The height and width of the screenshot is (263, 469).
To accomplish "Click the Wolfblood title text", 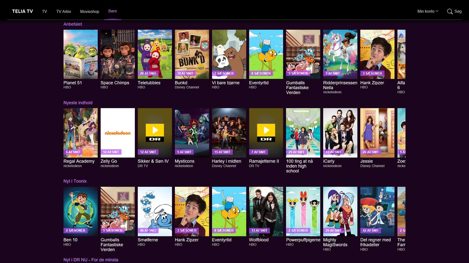I will (259, 240).
